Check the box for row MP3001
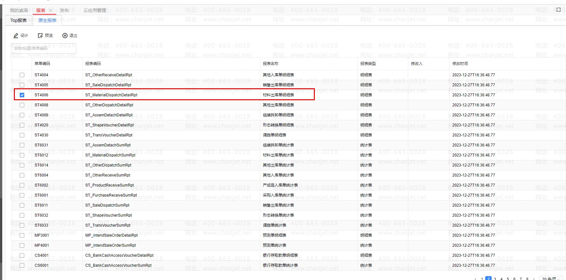Image resolution: width=566 pixels, height=280 pixels. tap(22, 235)
